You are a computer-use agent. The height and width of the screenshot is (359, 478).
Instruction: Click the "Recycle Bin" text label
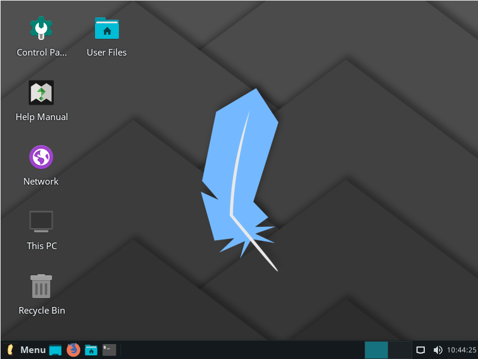41,311
